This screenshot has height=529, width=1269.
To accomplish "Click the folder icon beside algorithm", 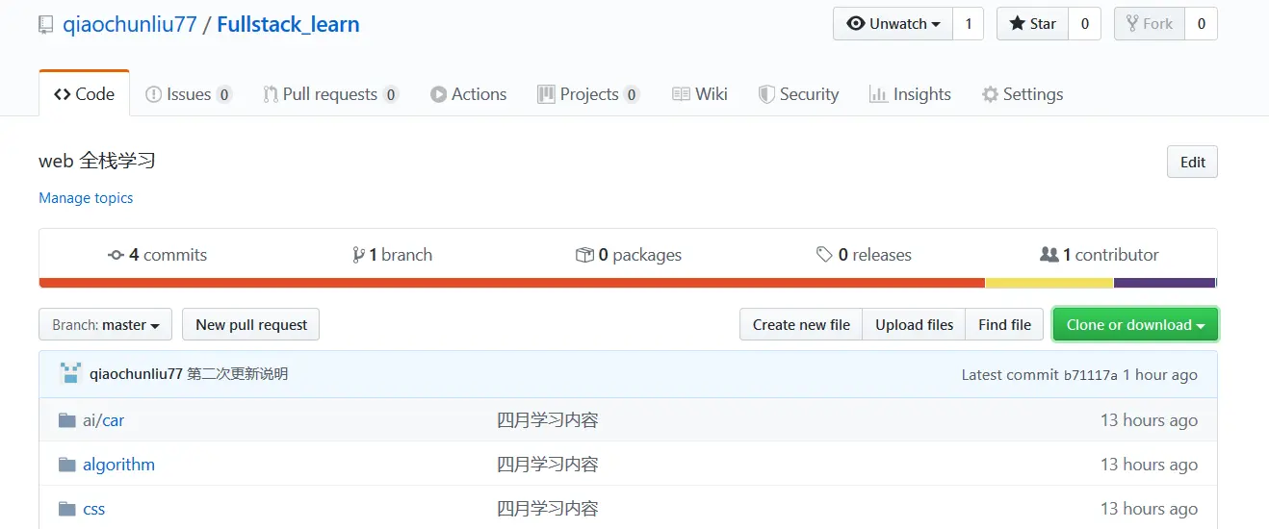I will pyautogui.click(x=66, y=465).
